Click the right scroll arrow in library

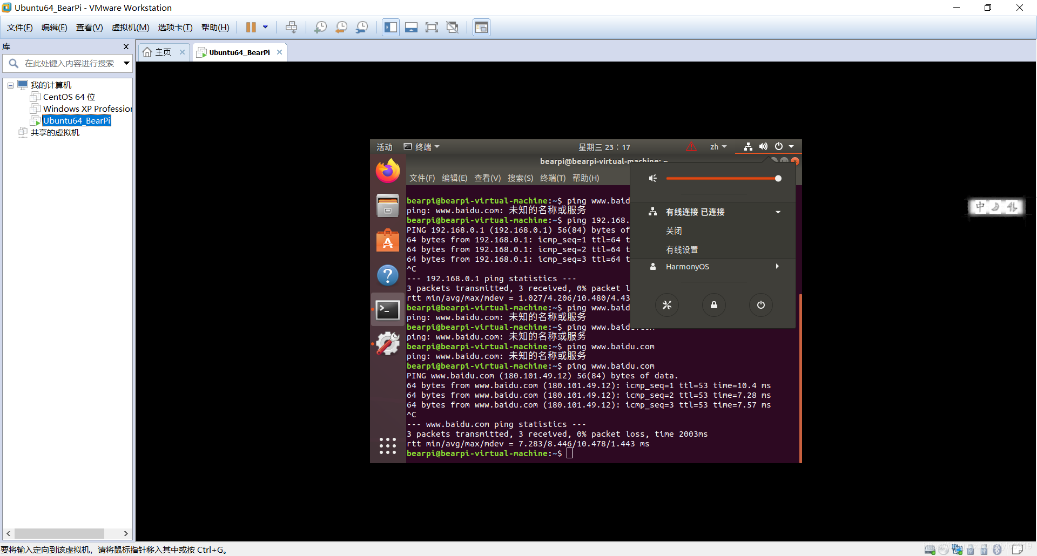point(126,533)
